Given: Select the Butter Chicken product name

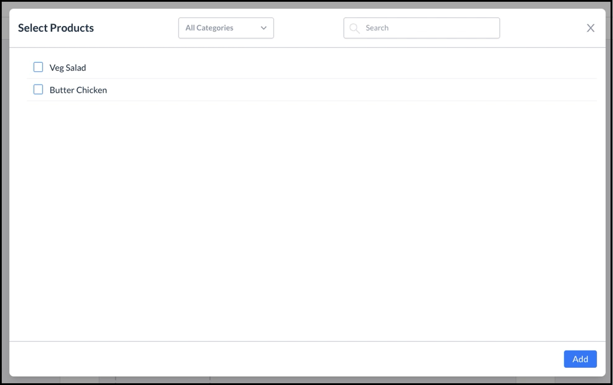Looking at the screenshot, I should (78, 90).
